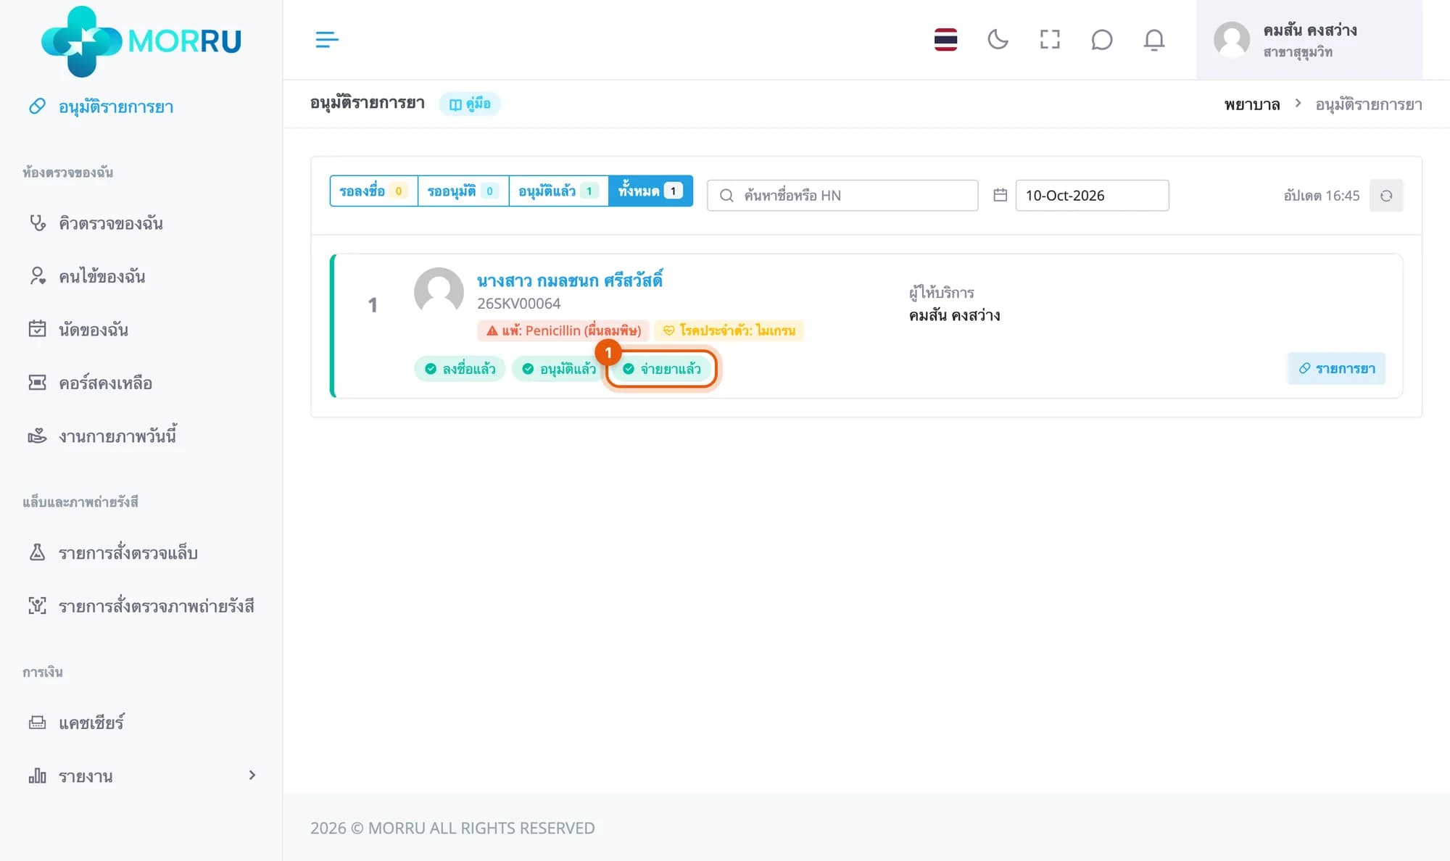
Task: Open user profile menu คมสัน คงสว่าง
Action: pyautogui.click(x=1309, y=40)
